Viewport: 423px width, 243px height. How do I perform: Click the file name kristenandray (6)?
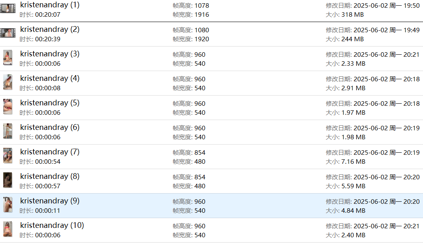pos(50,127)
